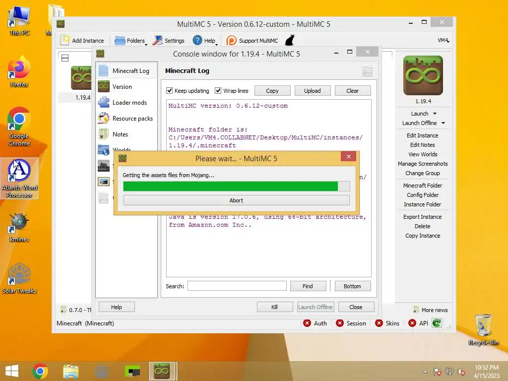Jump to Bottom of the log
Screen dimensions: 508x381
(x=353, y=286)
